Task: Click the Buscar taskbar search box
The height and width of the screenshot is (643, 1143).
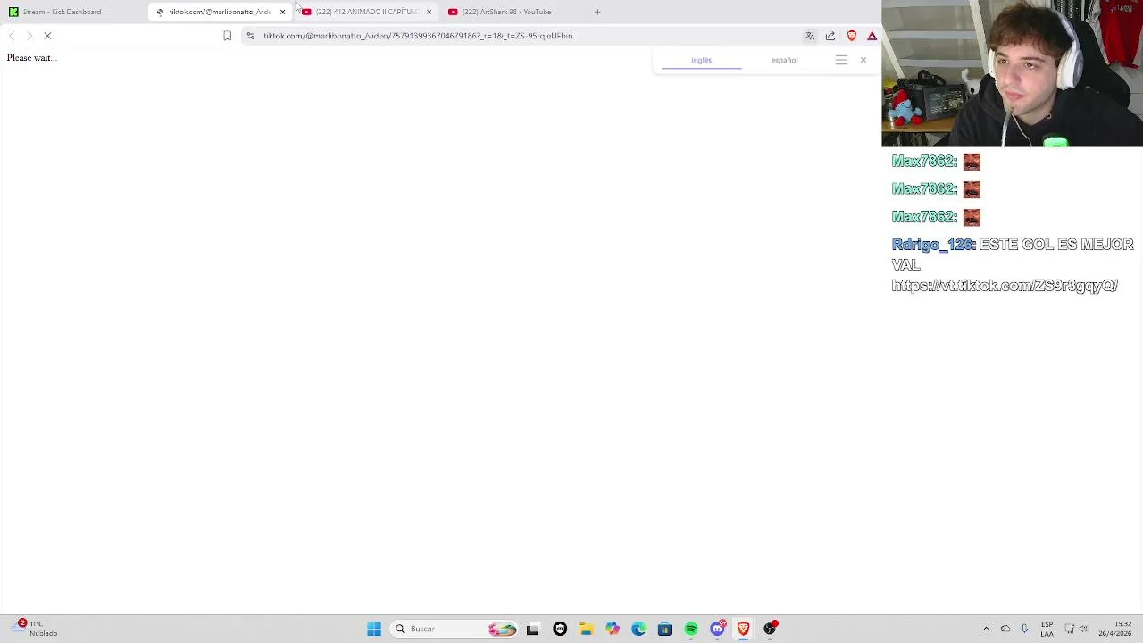Action: (x=454, y=629)
